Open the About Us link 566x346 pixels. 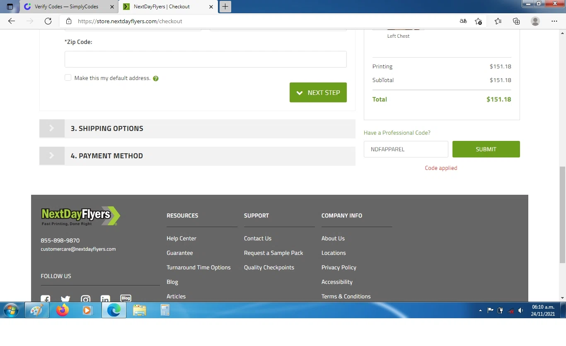click(x=333, y=238)
